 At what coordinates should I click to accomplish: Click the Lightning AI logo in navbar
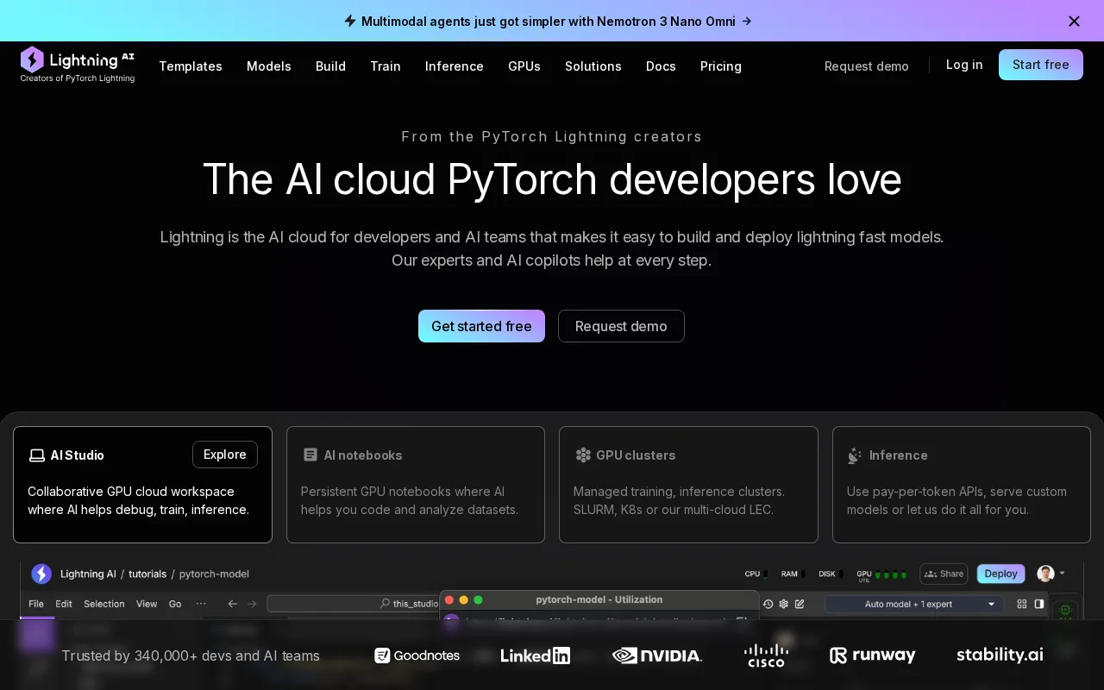(x=78, y=65)
